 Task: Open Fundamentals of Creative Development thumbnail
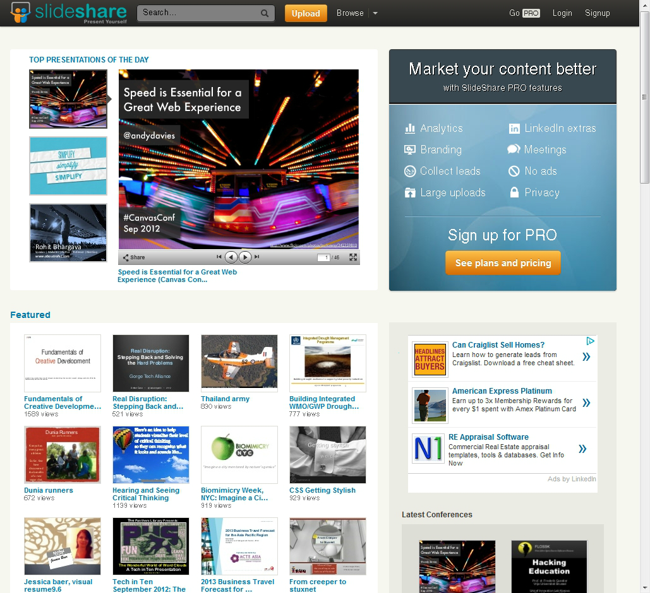(x=63, y=363)
